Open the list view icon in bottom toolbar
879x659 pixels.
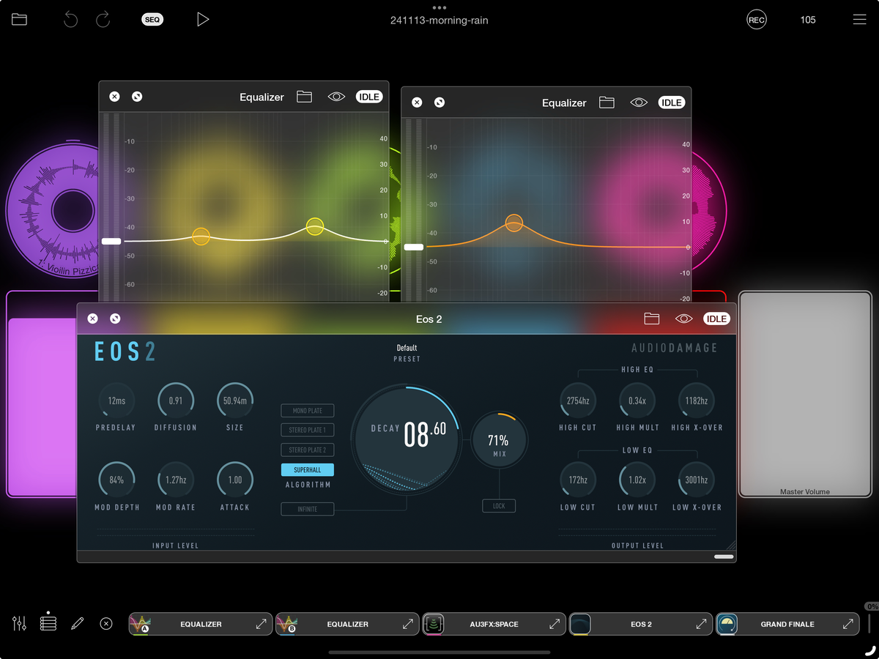pos(48,624)
